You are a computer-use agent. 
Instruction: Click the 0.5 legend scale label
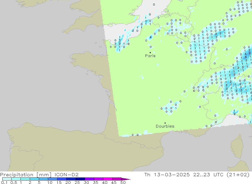click(x=14, y=182)
